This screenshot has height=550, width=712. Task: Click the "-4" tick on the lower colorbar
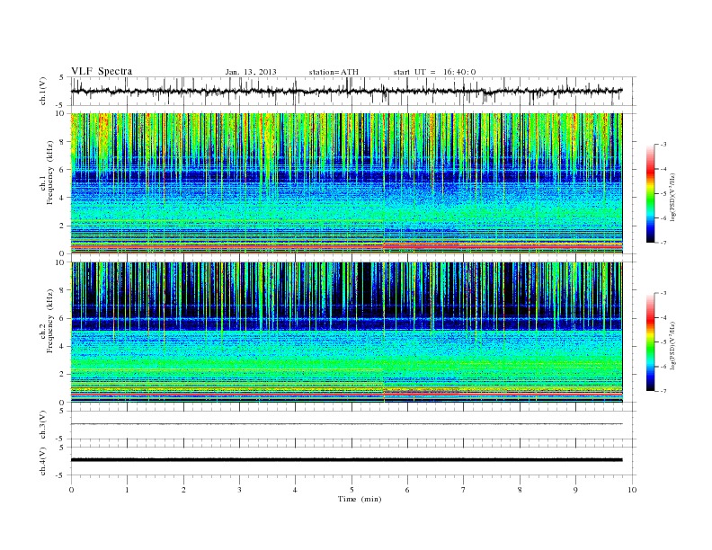point(663,317)
